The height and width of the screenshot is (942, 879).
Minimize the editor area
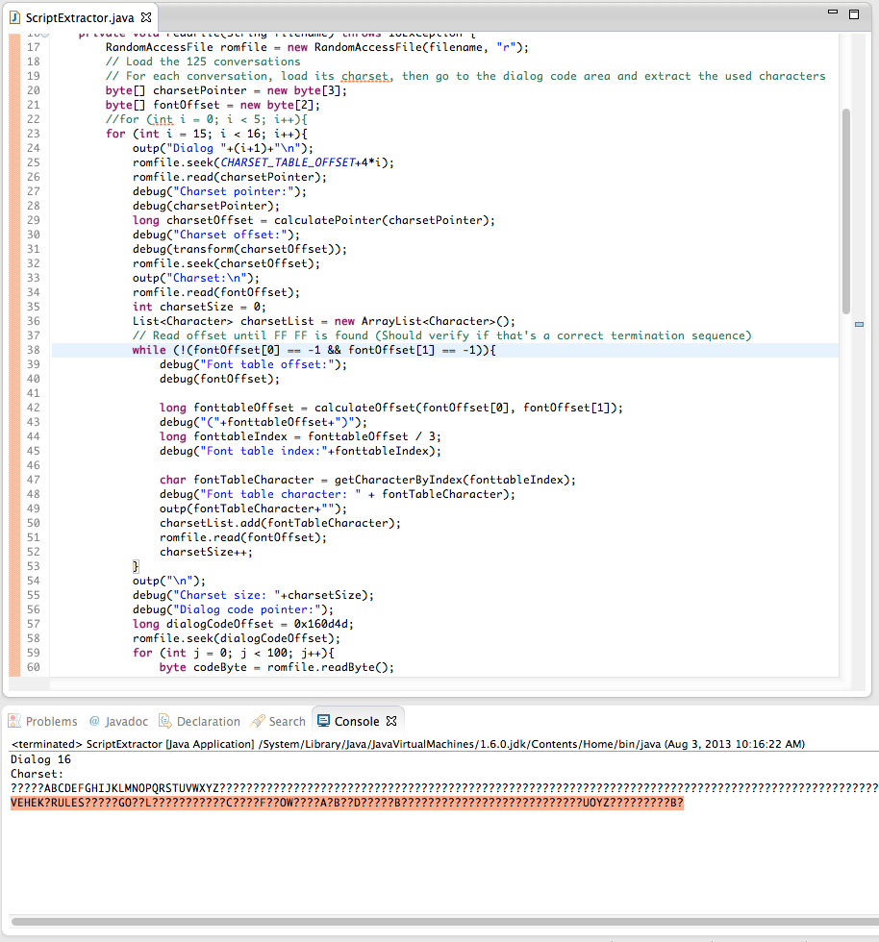829,15
